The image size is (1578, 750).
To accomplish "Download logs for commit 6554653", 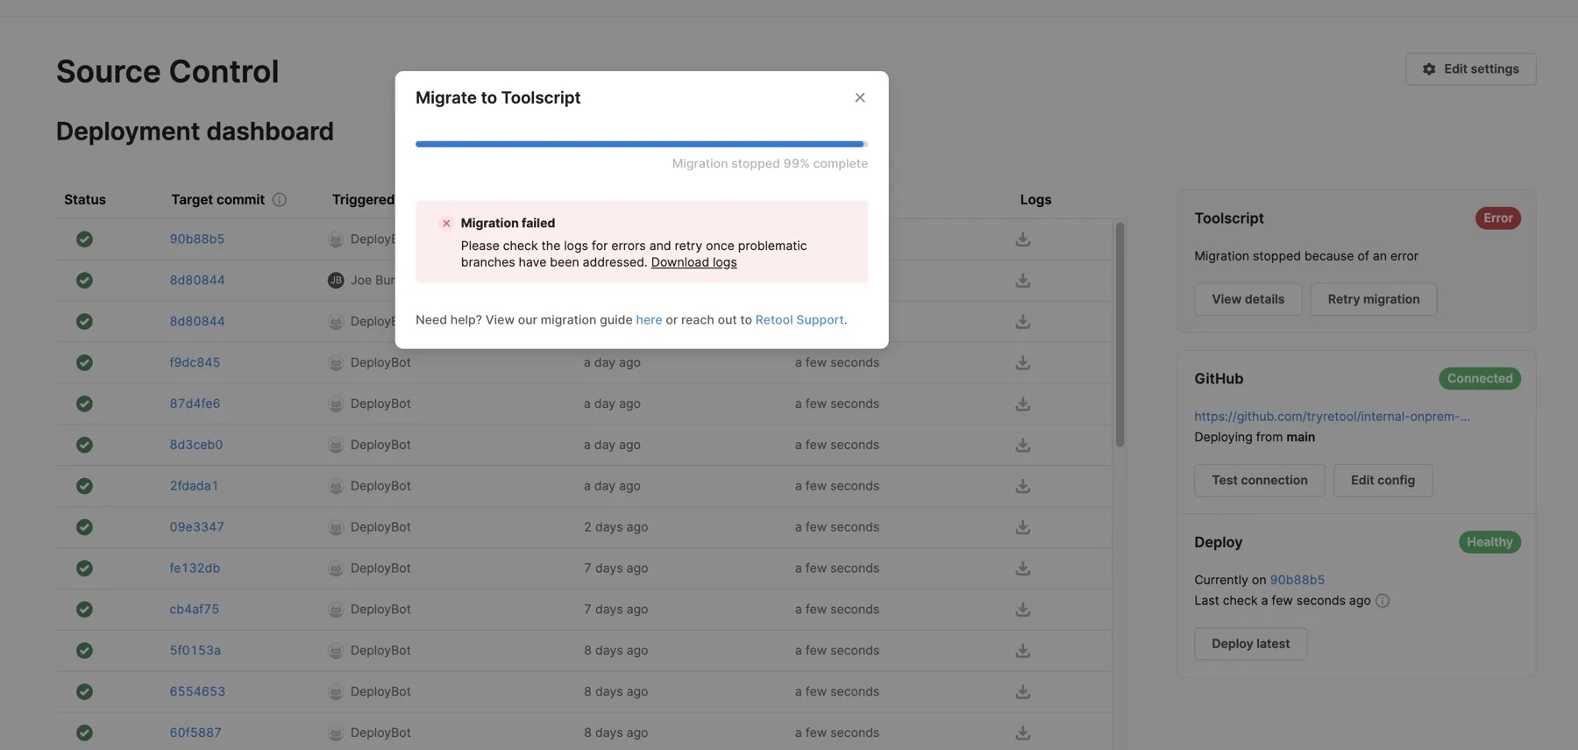I will 1023,691.
